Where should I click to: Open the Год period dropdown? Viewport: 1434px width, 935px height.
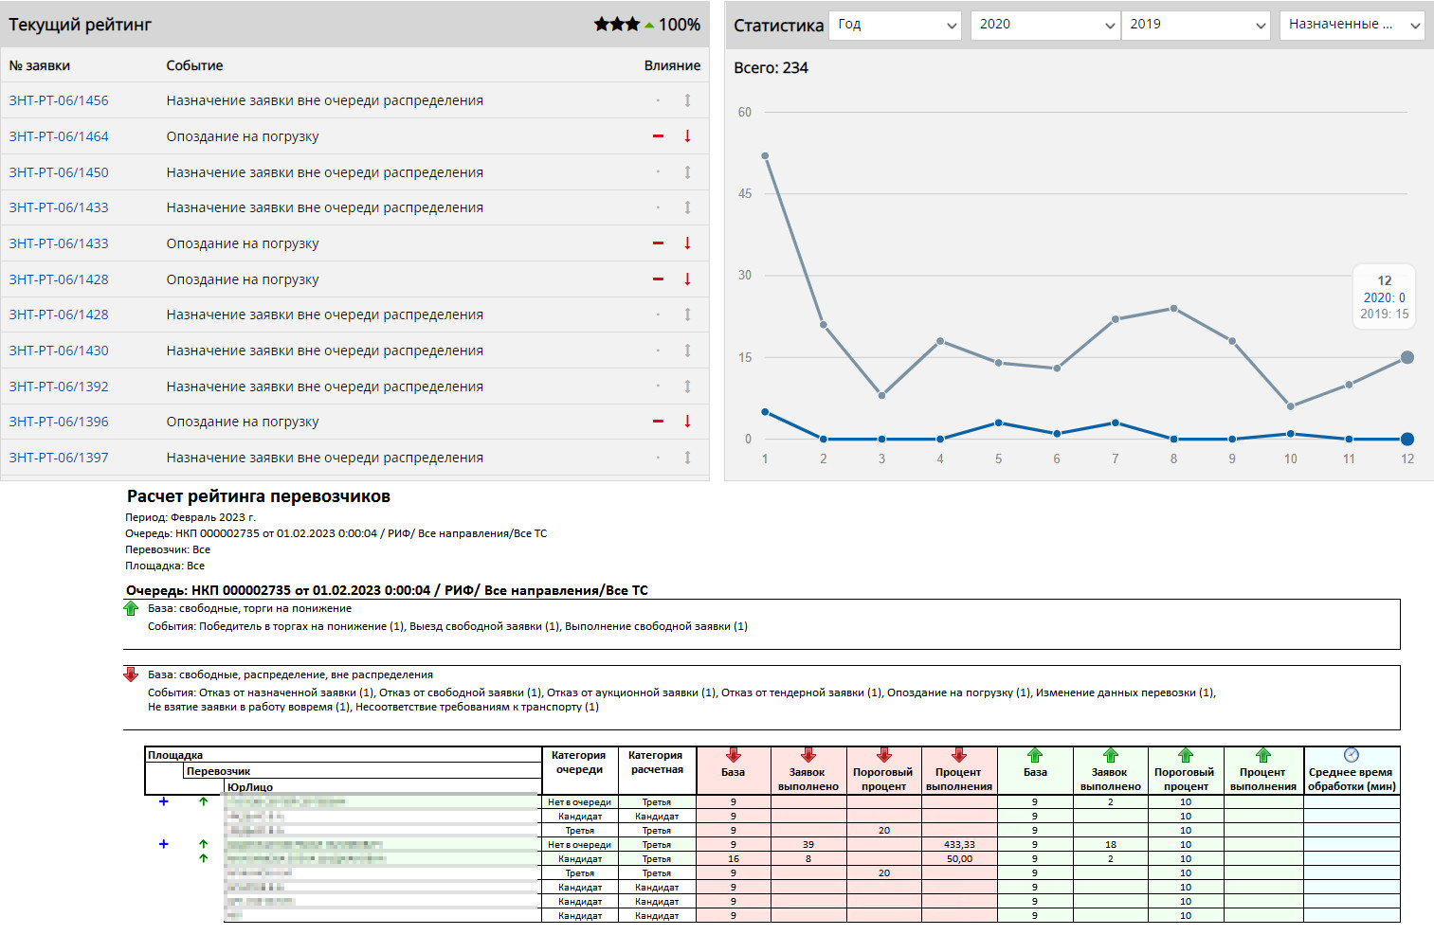895,25
